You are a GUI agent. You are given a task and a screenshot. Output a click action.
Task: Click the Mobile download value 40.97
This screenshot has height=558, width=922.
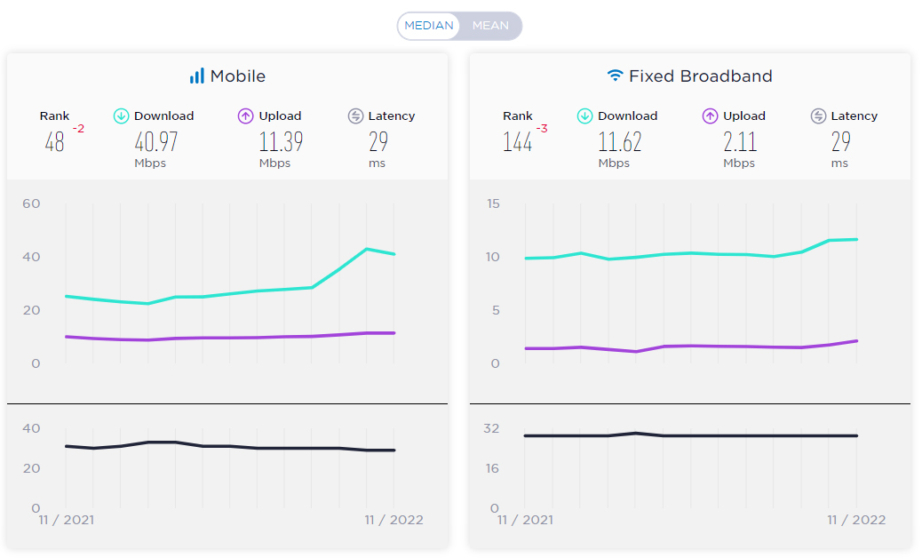(155, 141)
